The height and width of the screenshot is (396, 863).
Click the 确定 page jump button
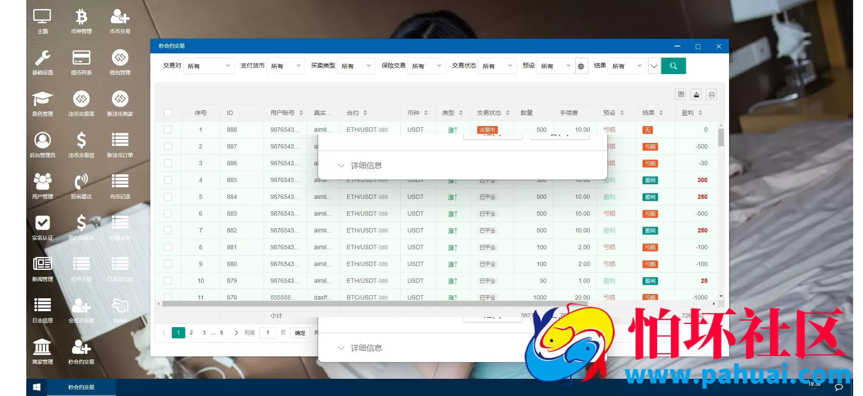click(300, 333)
